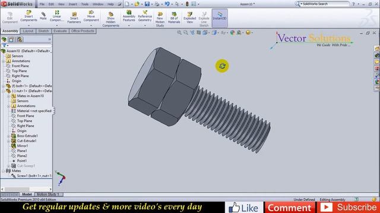Click the Edit Component tool
Viewport: 380px width, 213px height.
[x=10, y=18]
